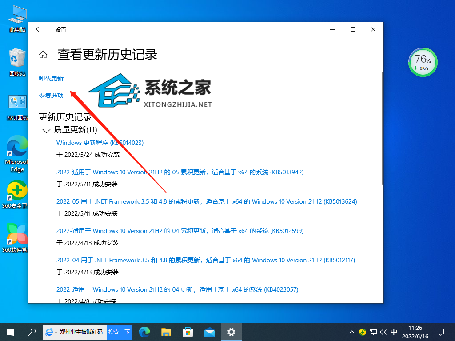Click the home icon in Settings
Screen dimensions: 455x341
coord(43,53)
